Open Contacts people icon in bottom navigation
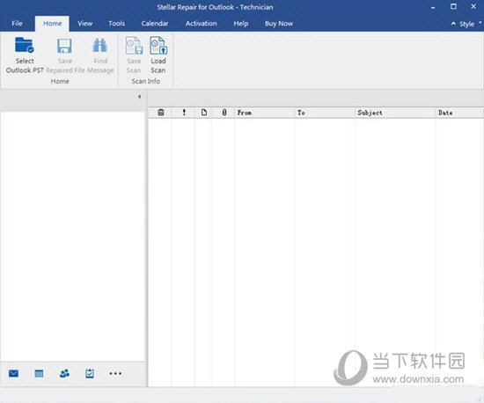This screenshot has width=484, height=403. pyautogui.click(x=64, y=374)
